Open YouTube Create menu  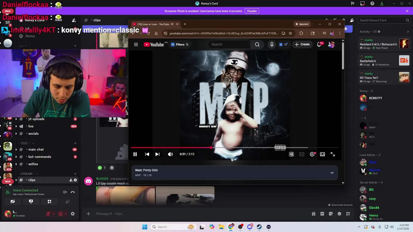[x=302, y=44]
